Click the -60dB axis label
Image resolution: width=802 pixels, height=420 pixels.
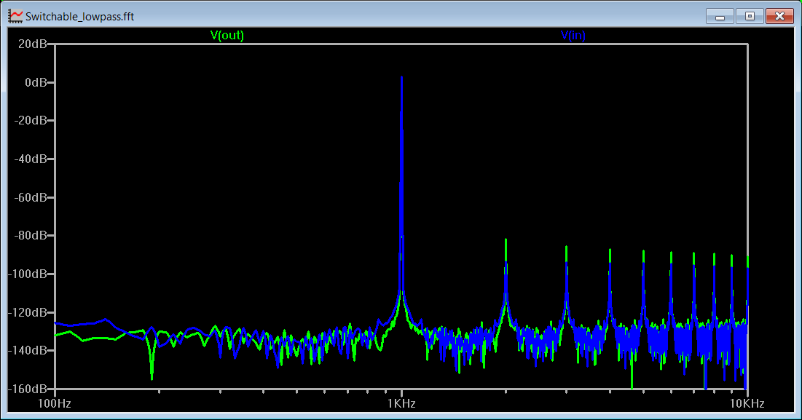[31, 197]
